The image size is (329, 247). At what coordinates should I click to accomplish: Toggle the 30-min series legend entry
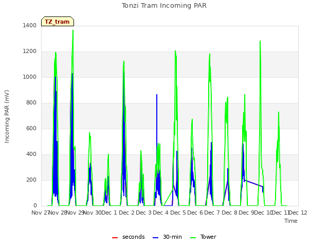coord(167,237)
